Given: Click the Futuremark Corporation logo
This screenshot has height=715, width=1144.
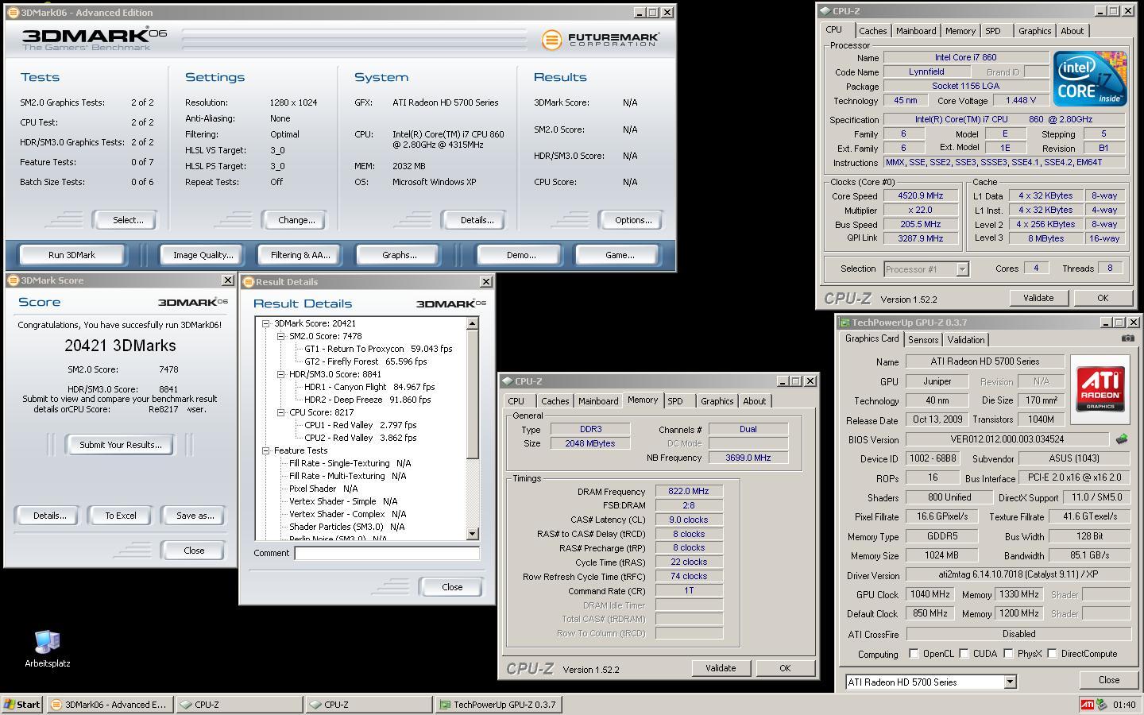Looking at the screenshot, I should 600,39.
